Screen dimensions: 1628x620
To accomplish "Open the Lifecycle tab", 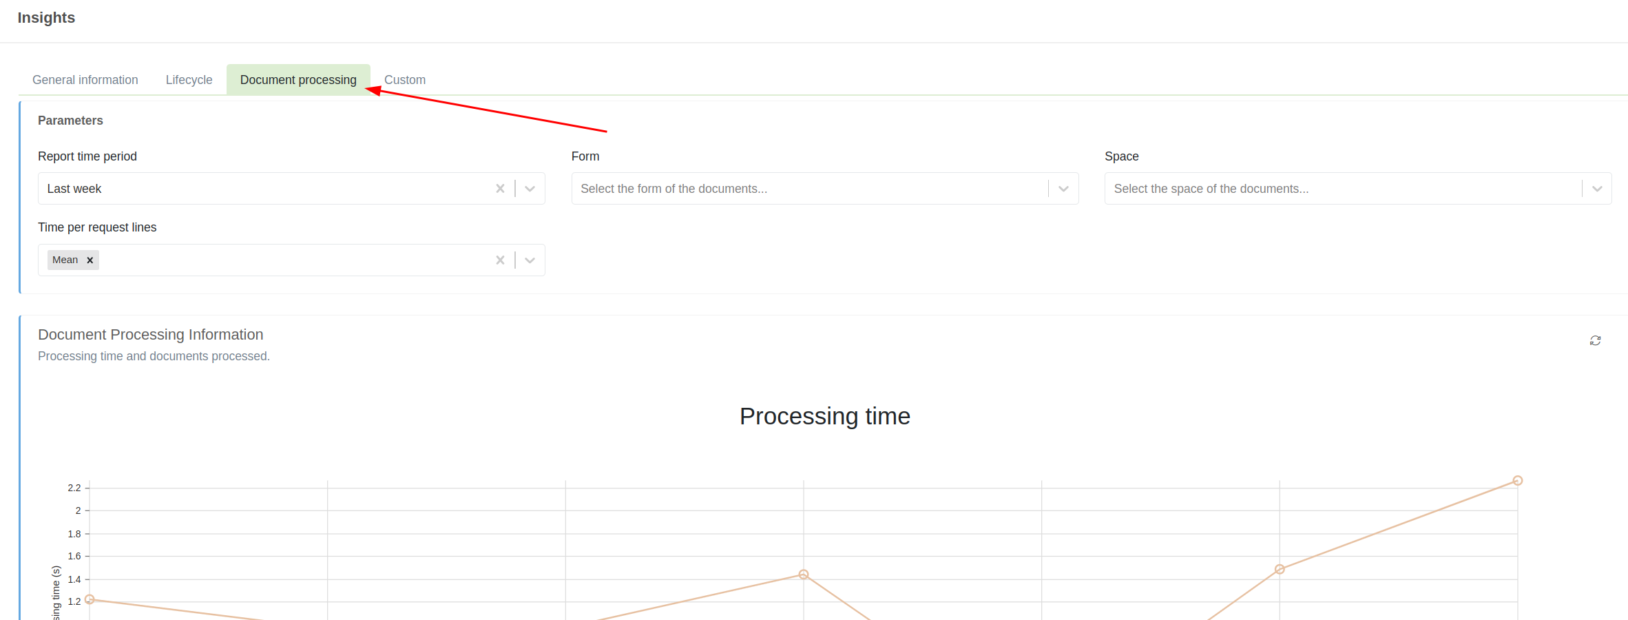I will 189,80.
